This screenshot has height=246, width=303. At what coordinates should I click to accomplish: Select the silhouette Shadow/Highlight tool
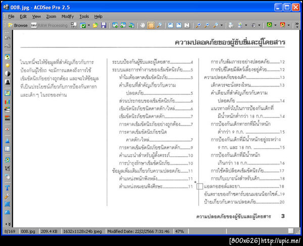click(x=8, y=82)
